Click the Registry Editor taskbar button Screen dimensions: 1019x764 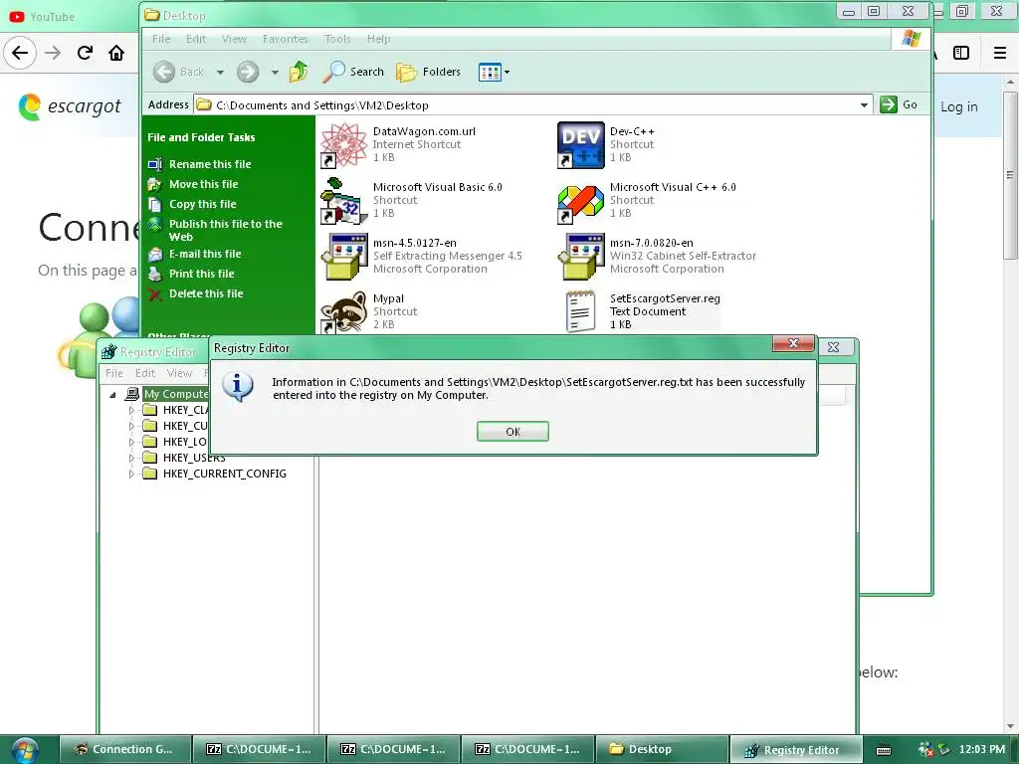click(796, 749)
